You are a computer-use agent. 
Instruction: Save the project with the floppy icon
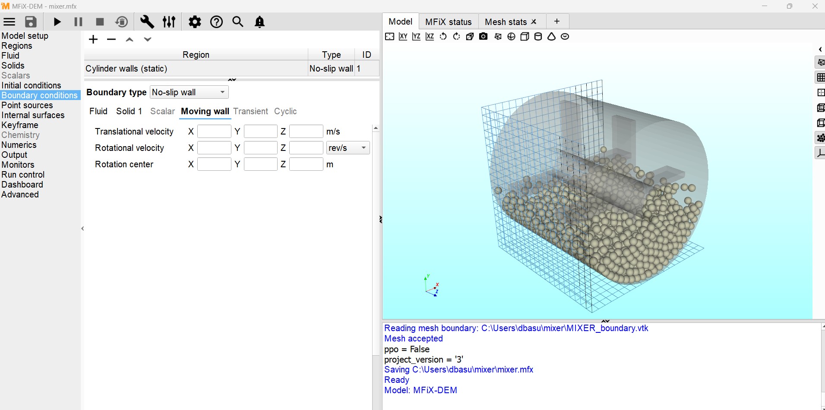pos(31,22)
